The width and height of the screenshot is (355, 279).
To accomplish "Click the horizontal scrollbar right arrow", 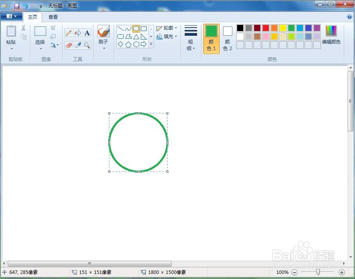I will (x=344, y=263).
